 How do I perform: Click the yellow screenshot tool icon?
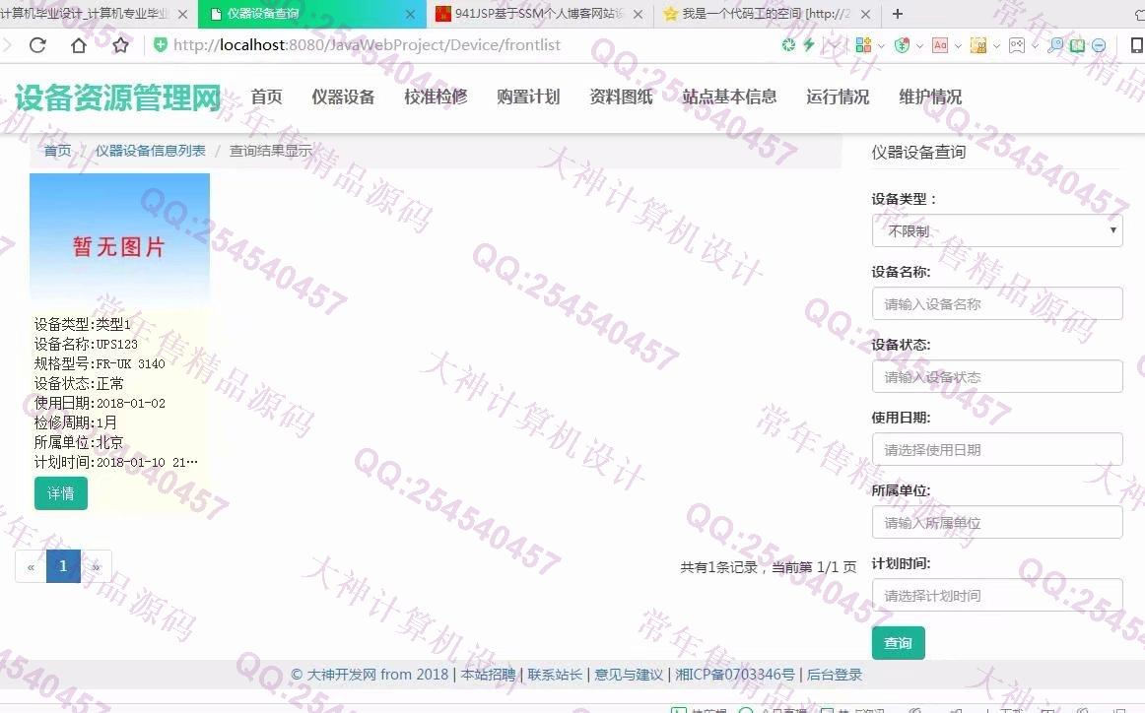[978, 45]
